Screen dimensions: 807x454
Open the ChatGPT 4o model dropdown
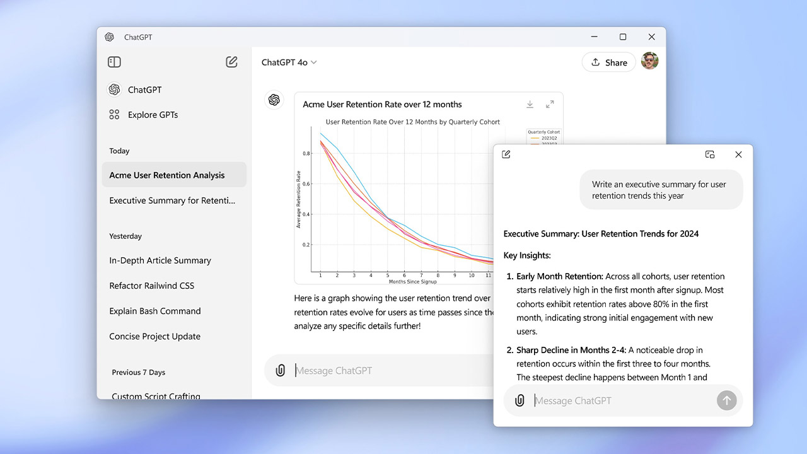click(x=289, y=62)
